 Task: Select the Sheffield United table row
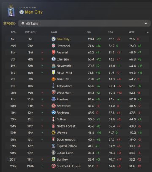point(77,166)
